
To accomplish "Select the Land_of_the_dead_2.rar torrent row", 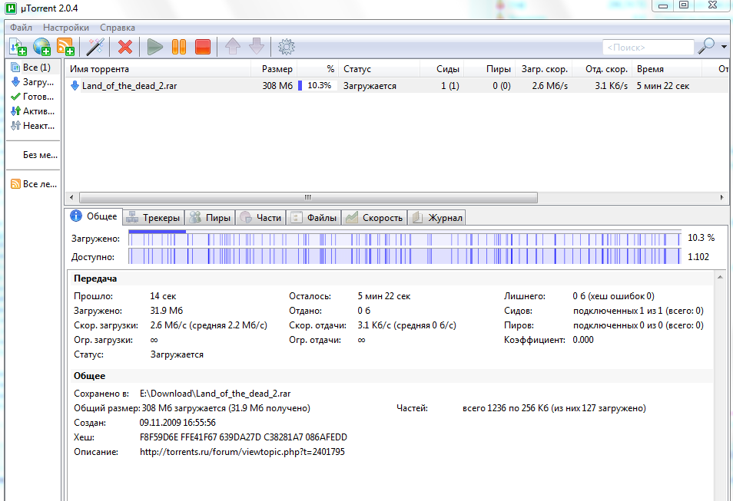I will 396,86.
